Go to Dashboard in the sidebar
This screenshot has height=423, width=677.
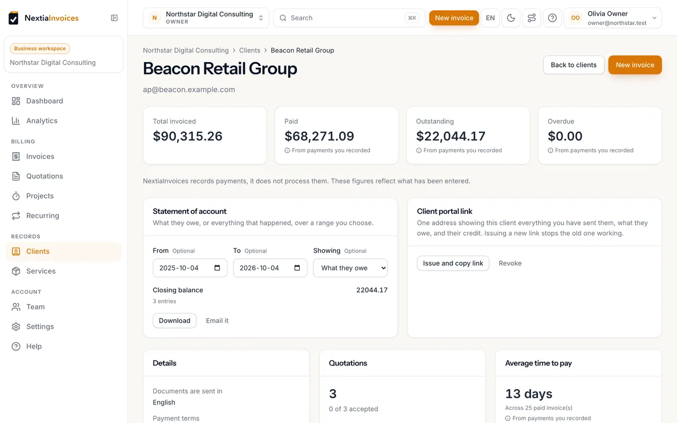click(x=64, y=101)
